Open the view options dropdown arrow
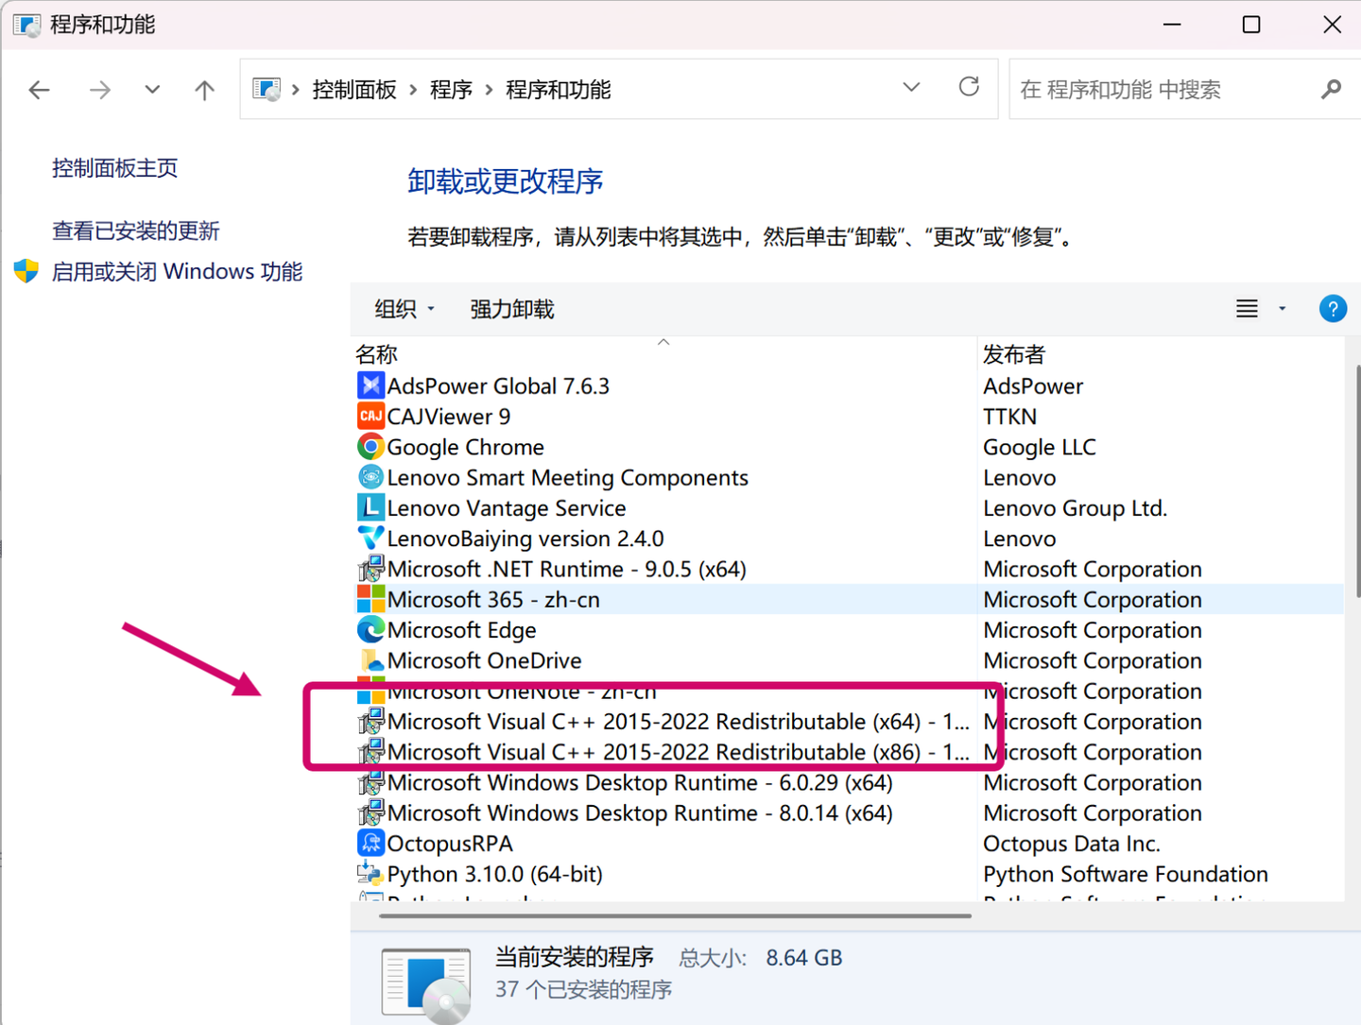 tap(1281, 309)
